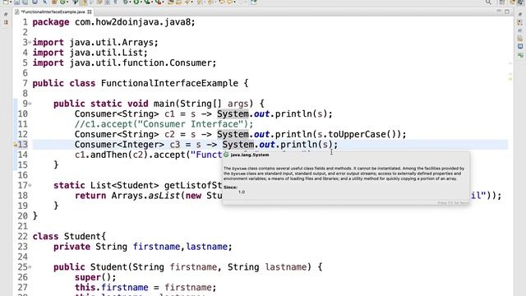Minimize the editor area
Screen dimensions: 526x296
click(499, 11)
